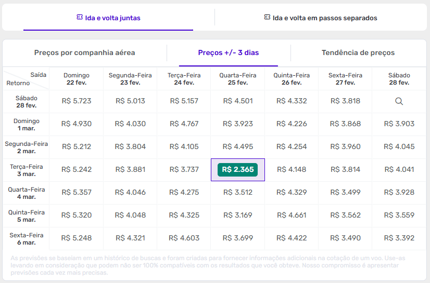430x283 pixels.
Task: Open the Tendência de preços tab
Action: (x=358, y=53)
